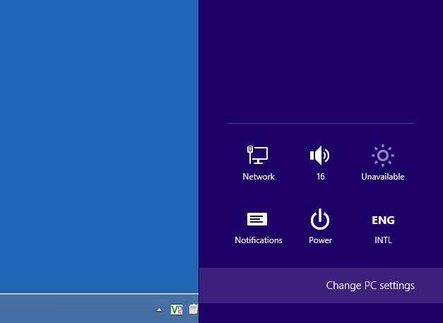Open the VNC tray icon
The width and height of the screenshot is (443, 323).
point(177,310)
